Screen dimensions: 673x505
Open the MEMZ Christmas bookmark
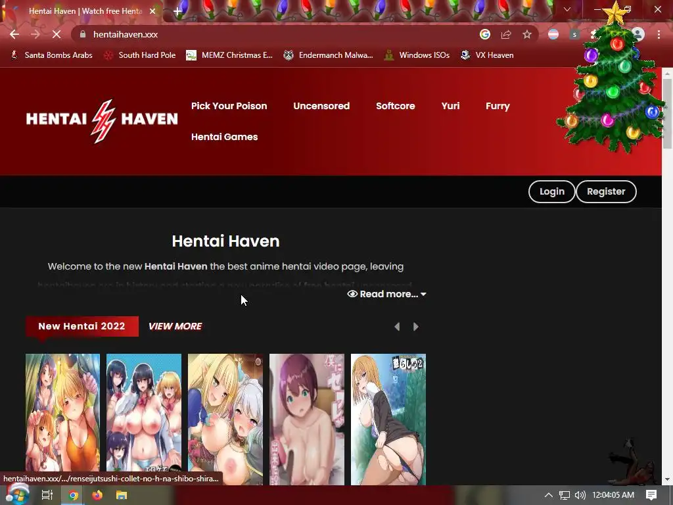pyautogui.click(x=229, y=55)
